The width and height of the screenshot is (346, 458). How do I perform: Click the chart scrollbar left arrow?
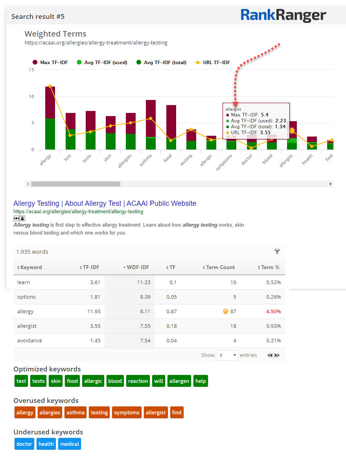[x=28, y=184]
